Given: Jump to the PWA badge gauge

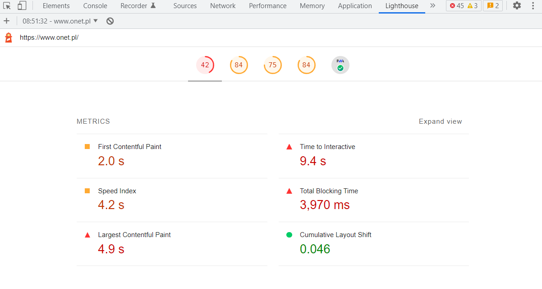Looking at the screenshot, I should click(x=340, y=65).
